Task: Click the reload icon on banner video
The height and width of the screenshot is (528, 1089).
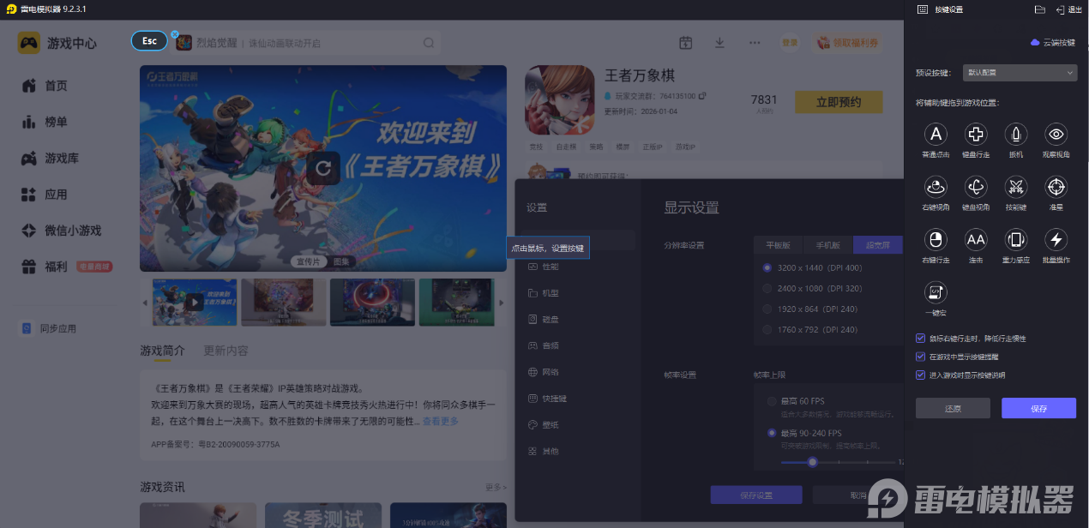Action: tap(323, 168)
